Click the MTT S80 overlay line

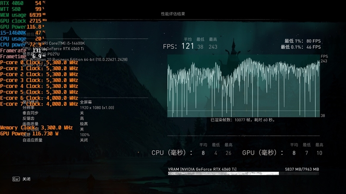(22, 9)
